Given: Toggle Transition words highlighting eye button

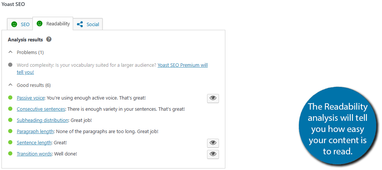Looking at the screenshot, I should (213, 154).
